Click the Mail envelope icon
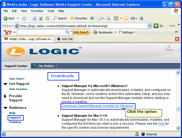Image resolution: width=182 pixels, height=138 pixels. coord(100,18)
